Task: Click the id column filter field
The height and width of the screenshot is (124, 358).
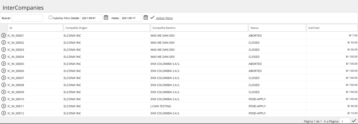Action: [35, 28]
